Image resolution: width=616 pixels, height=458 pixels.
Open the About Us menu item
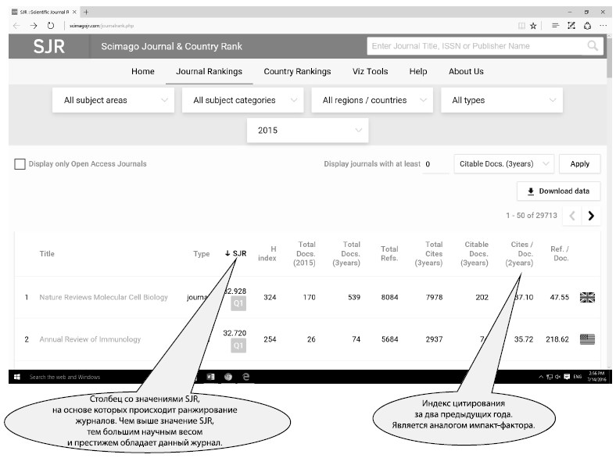coord(467,71)
